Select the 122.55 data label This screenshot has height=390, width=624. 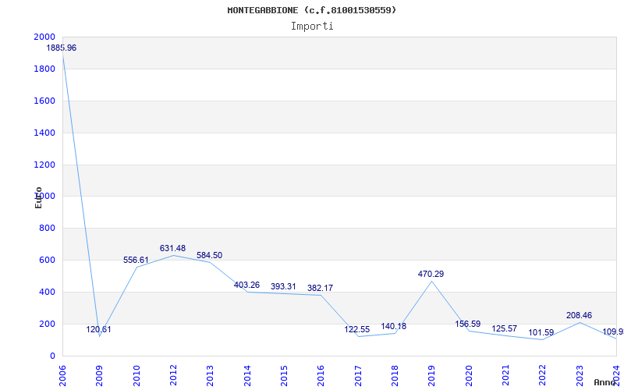[x=357, y=329]
